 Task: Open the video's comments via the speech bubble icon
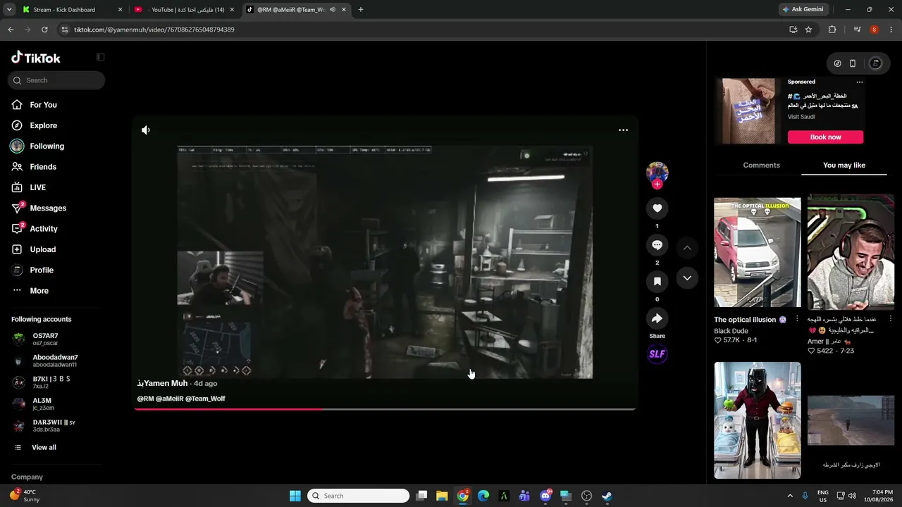tap(657, 245)
